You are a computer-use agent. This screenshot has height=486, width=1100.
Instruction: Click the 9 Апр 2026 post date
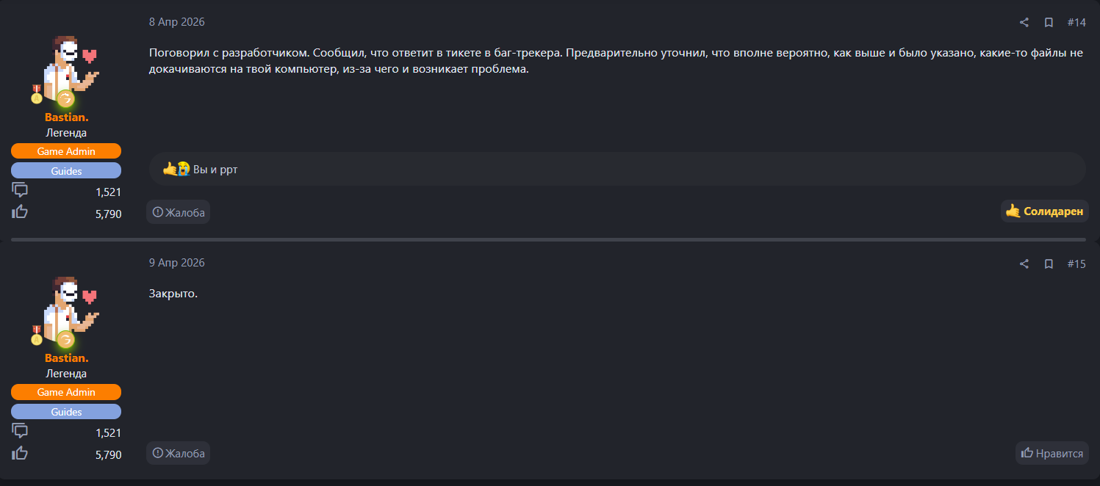click(177, 263)
